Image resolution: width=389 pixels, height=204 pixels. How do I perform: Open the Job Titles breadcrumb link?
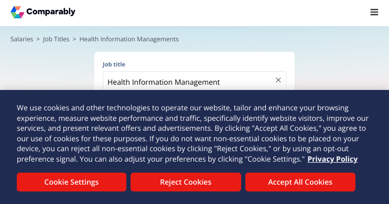[56, 39]
